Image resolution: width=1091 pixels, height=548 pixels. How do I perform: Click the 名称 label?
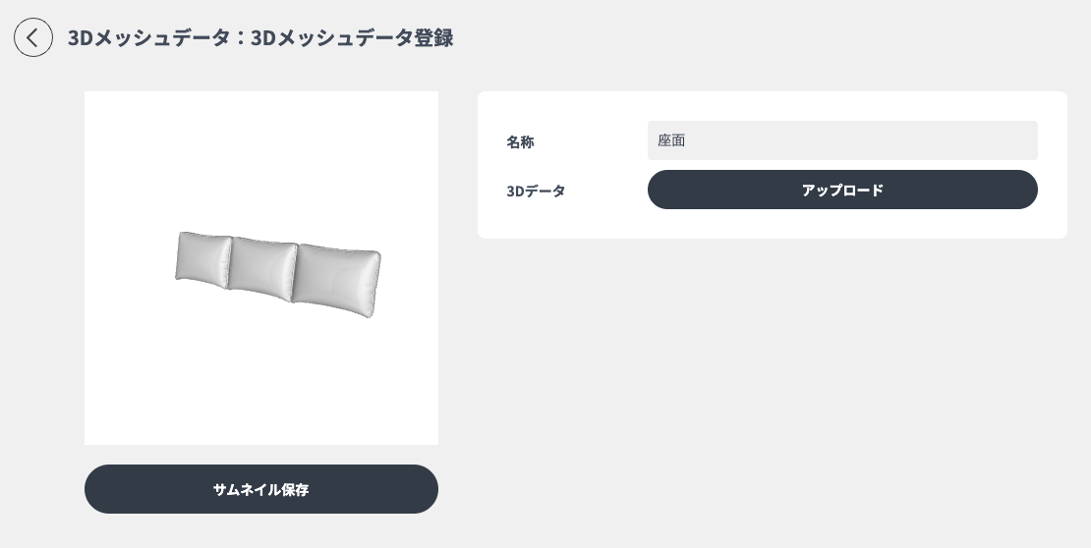tap(520, 141)
